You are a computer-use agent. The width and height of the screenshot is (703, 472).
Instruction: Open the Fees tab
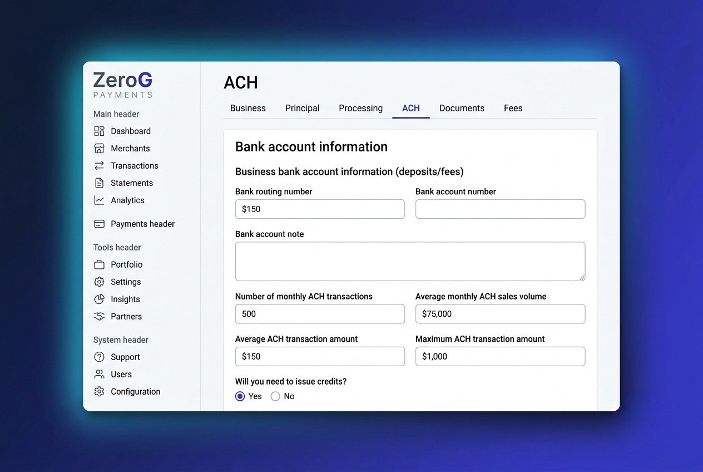pos(513,108)
